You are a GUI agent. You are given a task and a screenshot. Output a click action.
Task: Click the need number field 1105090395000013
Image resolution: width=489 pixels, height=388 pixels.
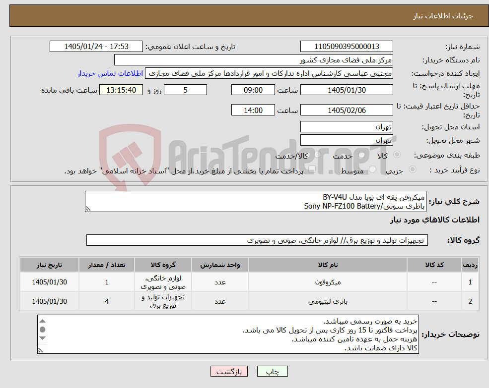(x=347, y=47)
